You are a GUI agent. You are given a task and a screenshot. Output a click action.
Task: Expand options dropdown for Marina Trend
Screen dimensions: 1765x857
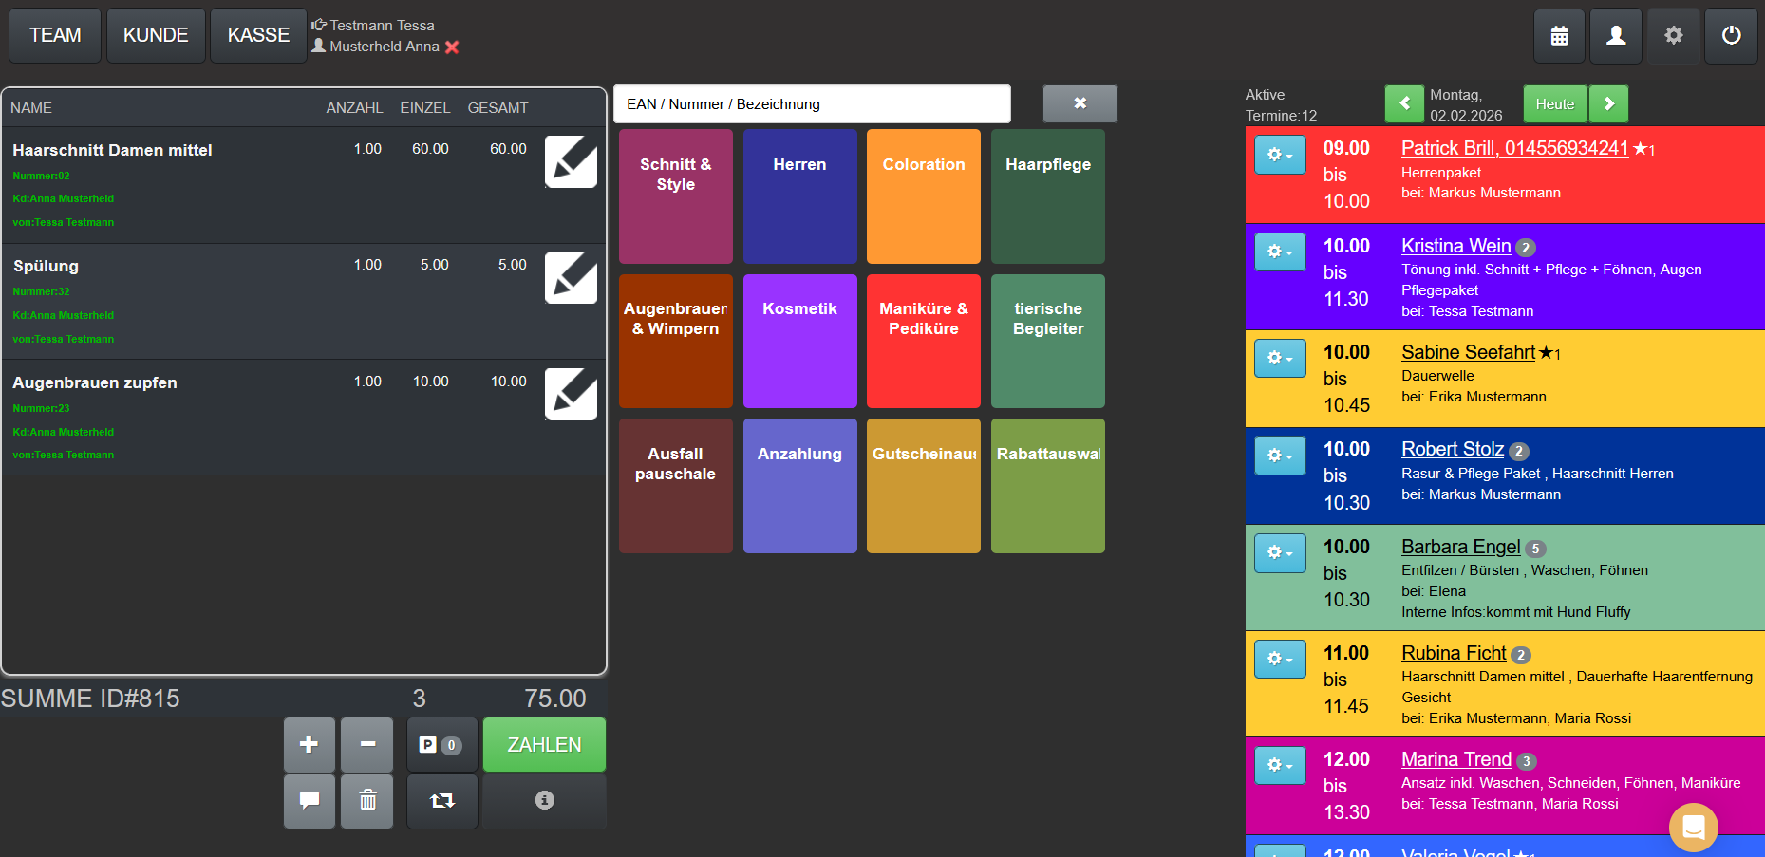(x=1280, y=765)
